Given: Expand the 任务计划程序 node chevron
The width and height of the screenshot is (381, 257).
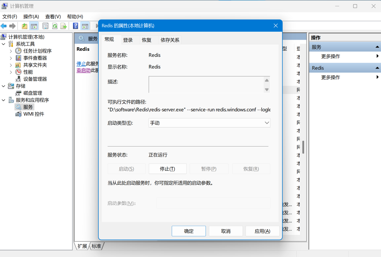Looking at the screenshot, I should [11, 51].
